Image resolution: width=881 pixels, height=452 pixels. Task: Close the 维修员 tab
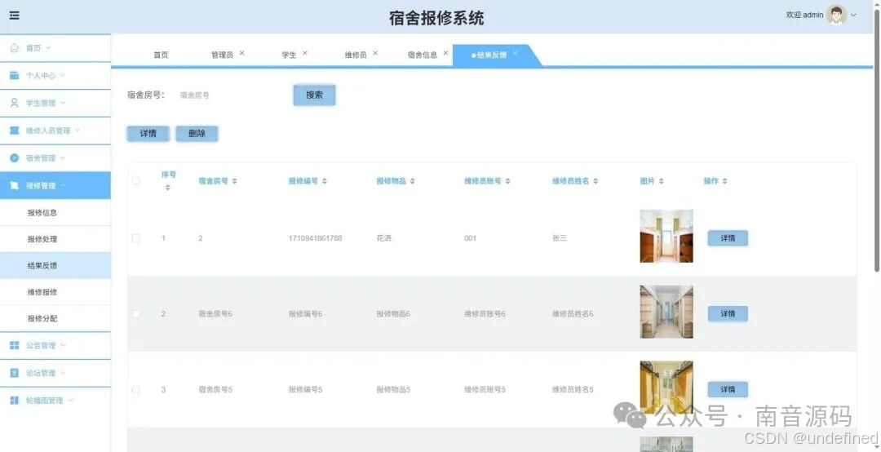(x=374, y=53)
